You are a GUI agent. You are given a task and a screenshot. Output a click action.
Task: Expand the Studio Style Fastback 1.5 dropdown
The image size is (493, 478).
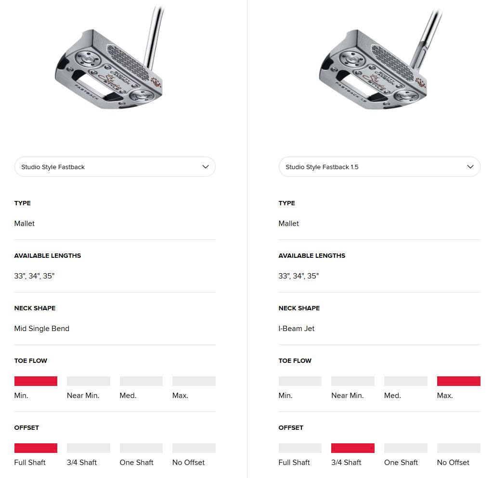click(x=379, y=167)
